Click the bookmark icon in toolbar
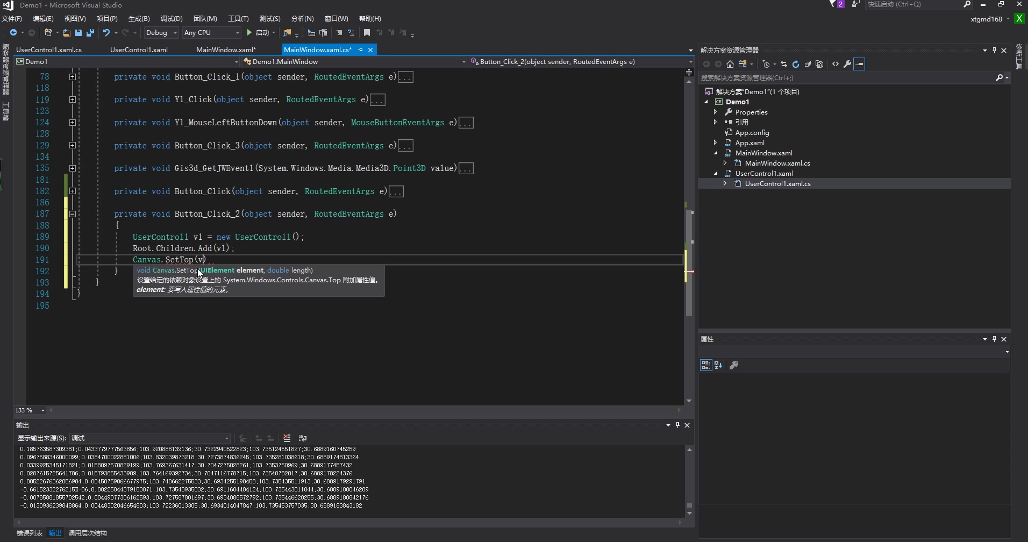 367,33
